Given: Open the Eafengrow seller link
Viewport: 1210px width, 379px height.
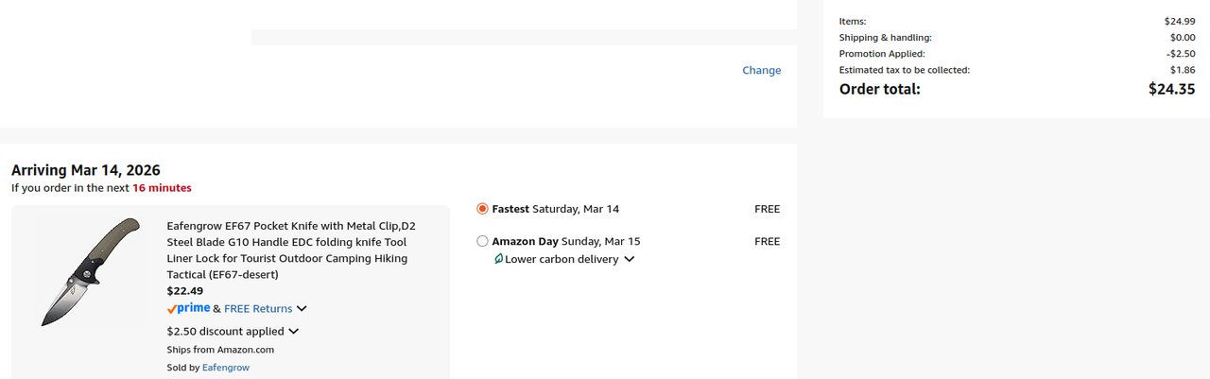Looking at the screenshot, I should (x=226, y=368).
